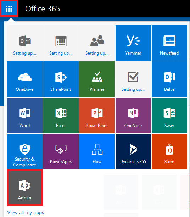Open the Word tile in the launcher
The width and height of the screenshot is (190, 217).
[x=25, y=115]
